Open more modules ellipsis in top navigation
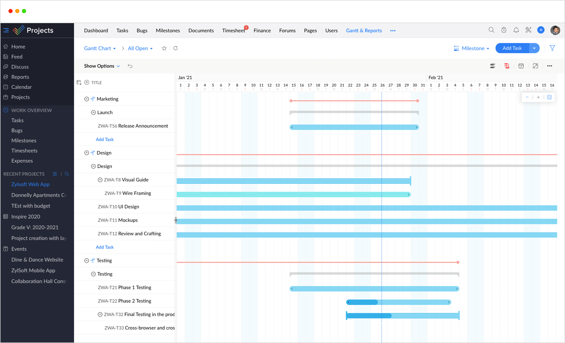This screenshot has width=565, height=343. click(393, 31)
